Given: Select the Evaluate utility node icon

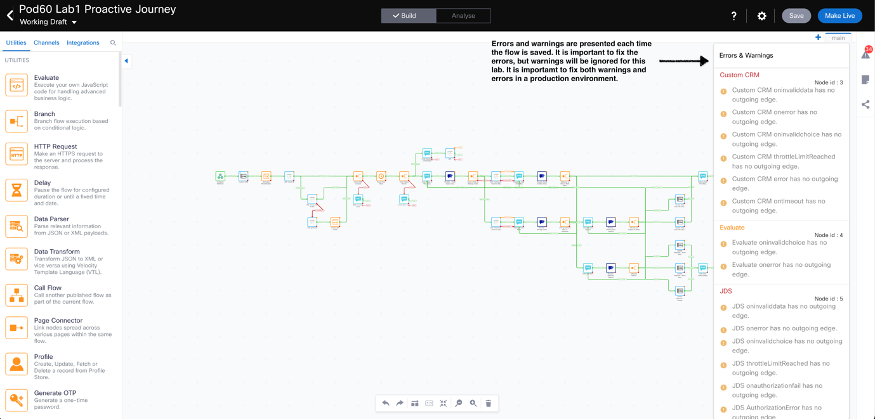Looking at the screenshot, I should tap(16, 86).
